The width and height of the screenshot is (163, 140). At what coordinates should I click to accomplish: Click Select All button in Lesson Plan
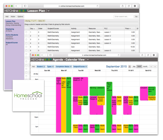[42, 21]
